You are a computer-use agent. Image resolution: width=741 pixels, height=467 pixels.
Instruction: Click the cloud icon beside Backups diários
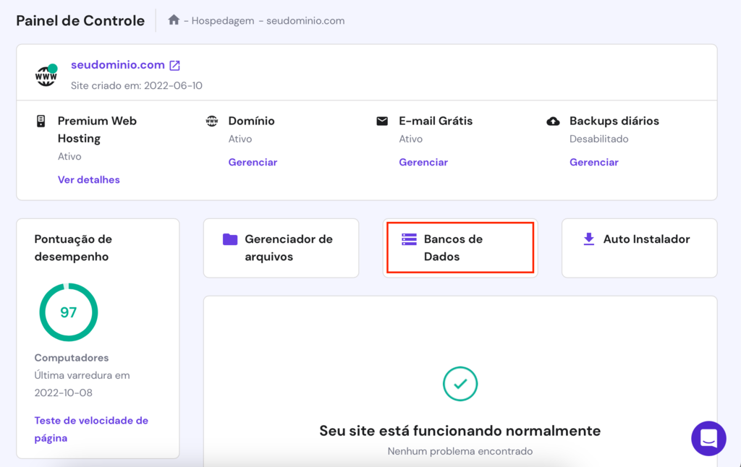point(551,121)
